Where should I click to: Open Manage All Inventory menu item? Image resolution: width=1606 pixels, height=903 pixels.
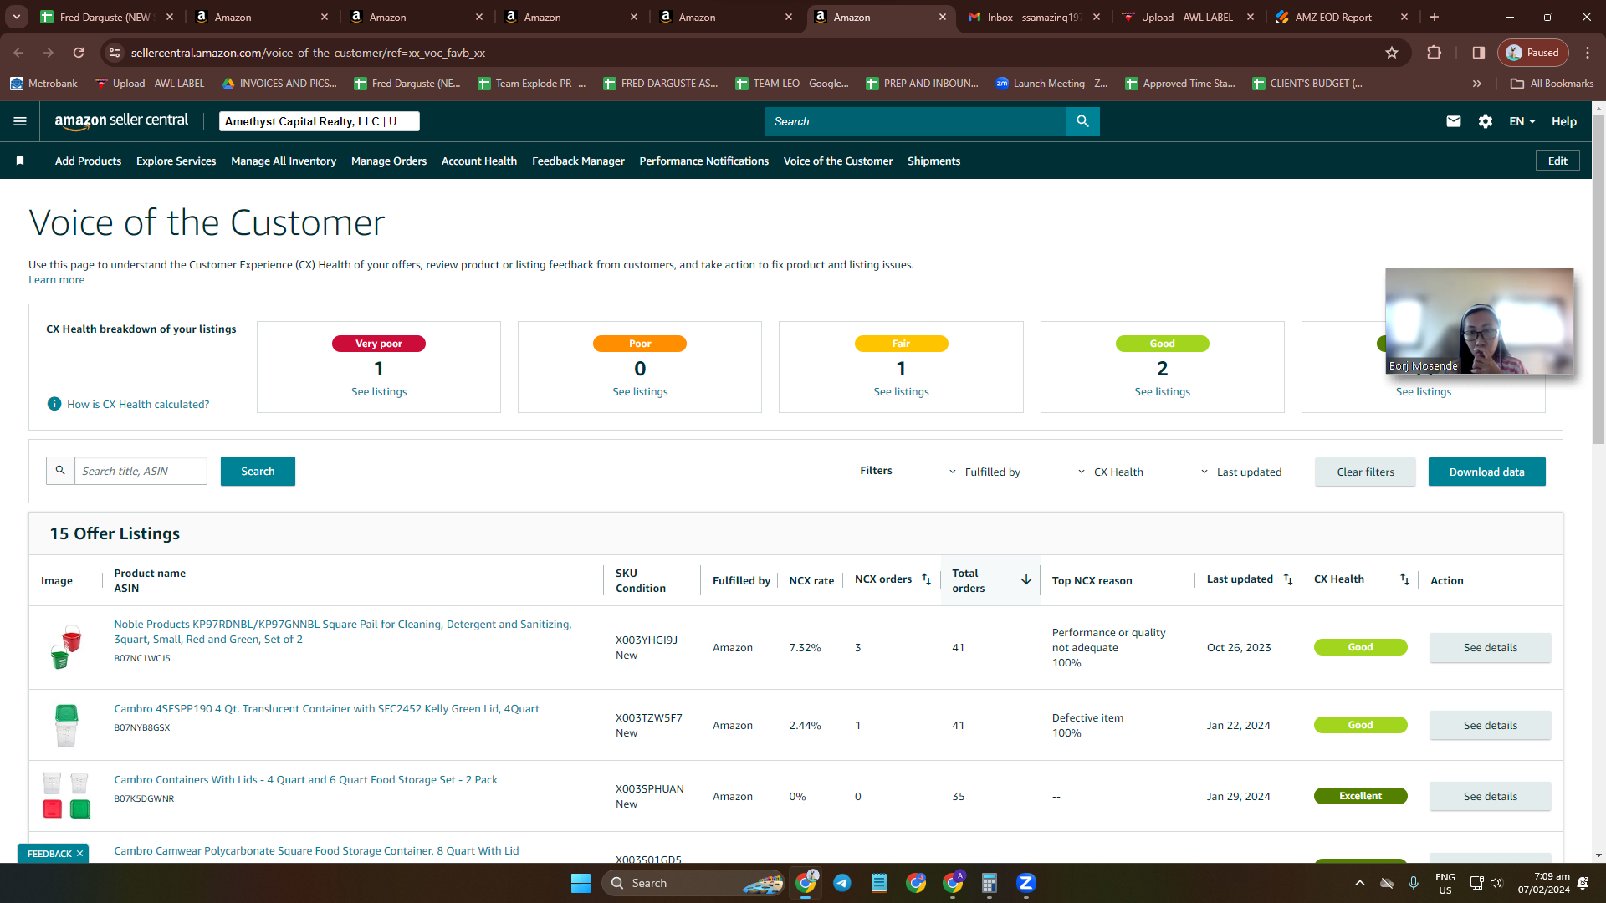[x=284, y=161]
